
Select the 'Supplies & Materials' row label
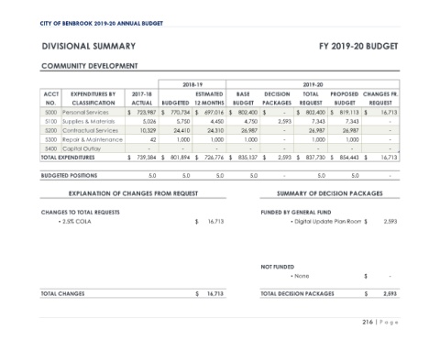[89, 122]
